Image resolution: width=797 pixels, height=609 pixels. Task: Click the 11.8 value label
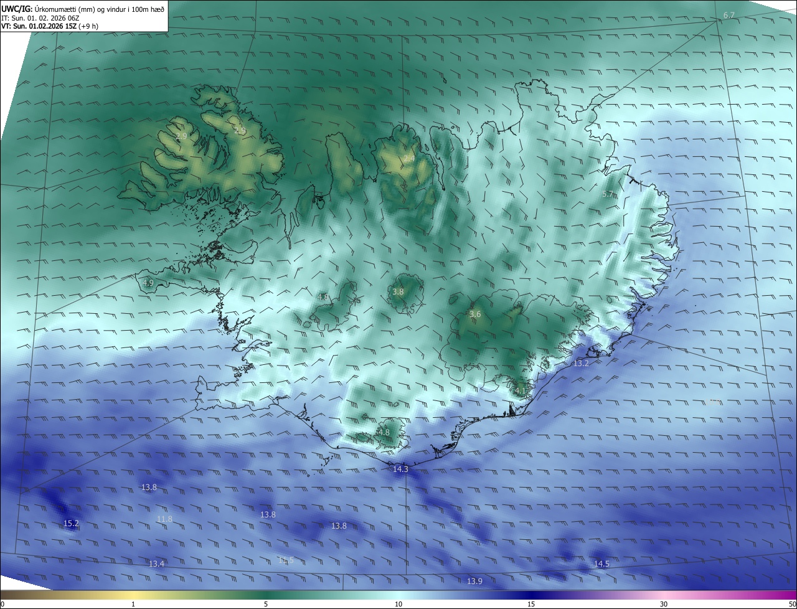click(x=164, y=519)
